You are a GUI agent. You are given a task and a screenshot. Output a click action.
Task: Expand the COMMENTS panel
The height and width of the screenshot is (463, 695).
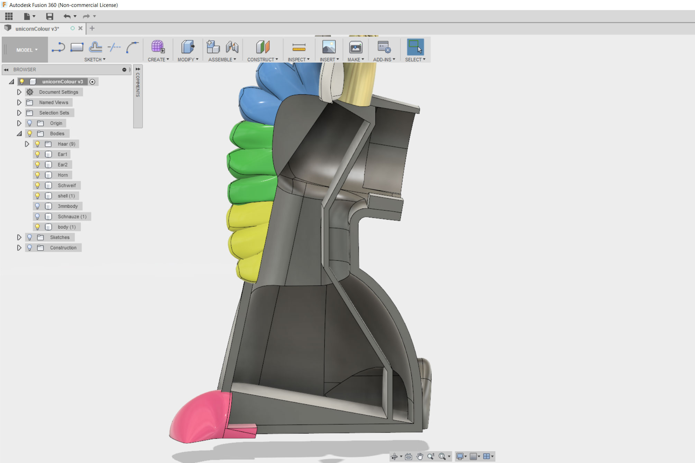coord(138,69)
